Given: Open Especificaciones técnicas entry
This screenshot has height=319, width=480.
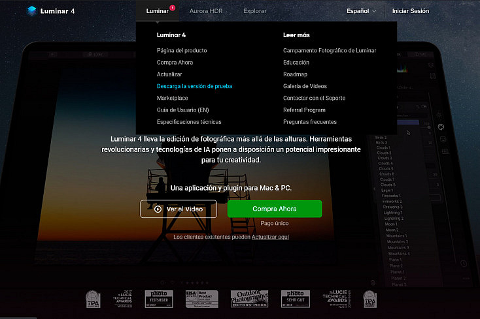Looking at the screenshot, I should (189, 122).
